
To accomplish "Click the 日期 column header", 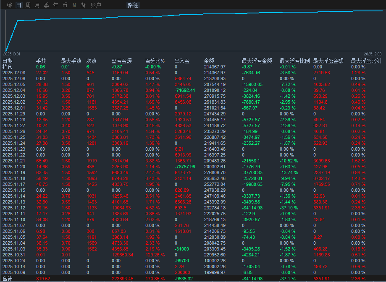I will pos(8,61).
